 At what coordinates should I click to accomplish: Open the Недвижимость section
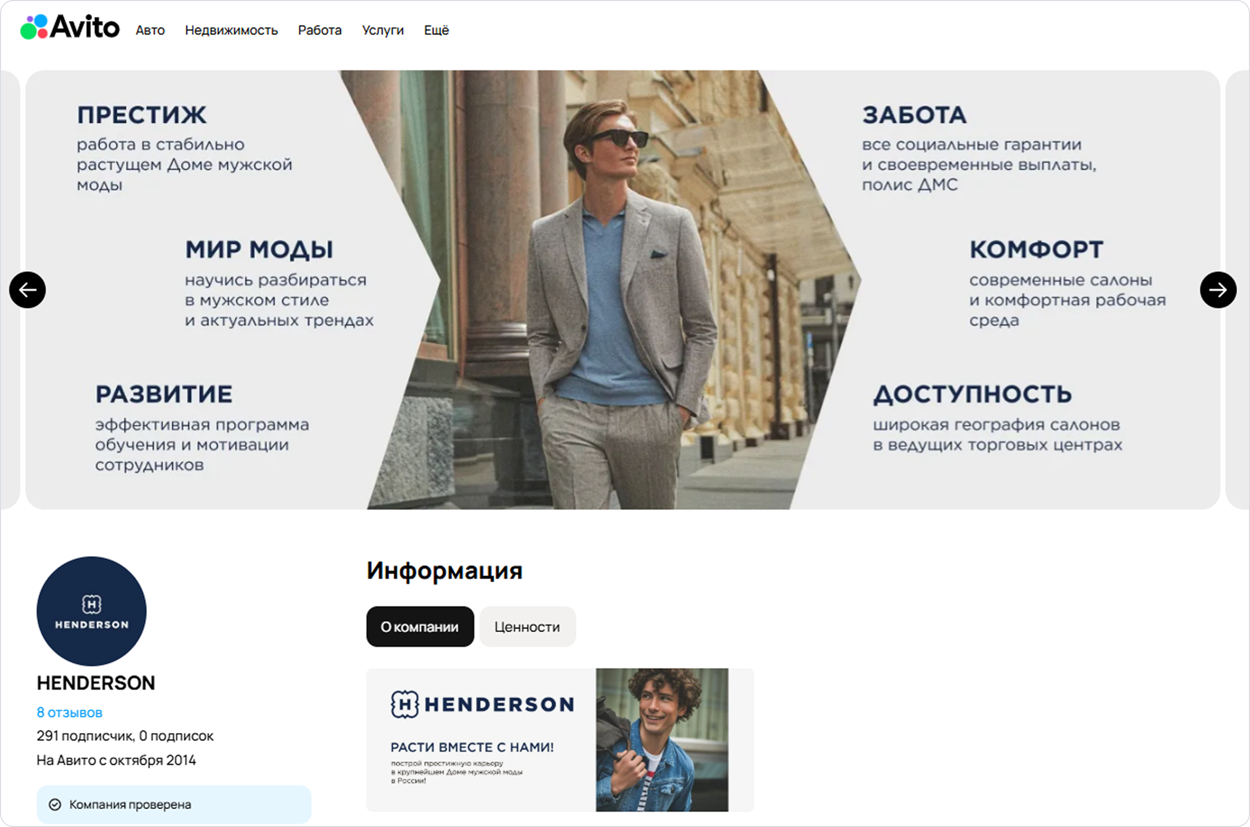pos(231,30)
